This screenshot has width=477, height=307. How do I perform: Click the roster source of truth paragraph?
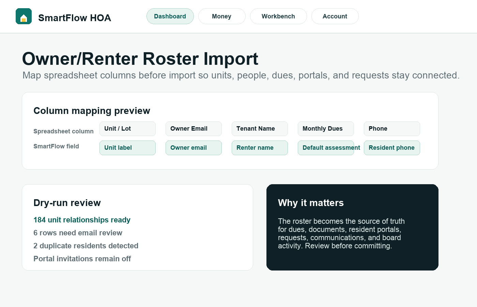(341, 234)
